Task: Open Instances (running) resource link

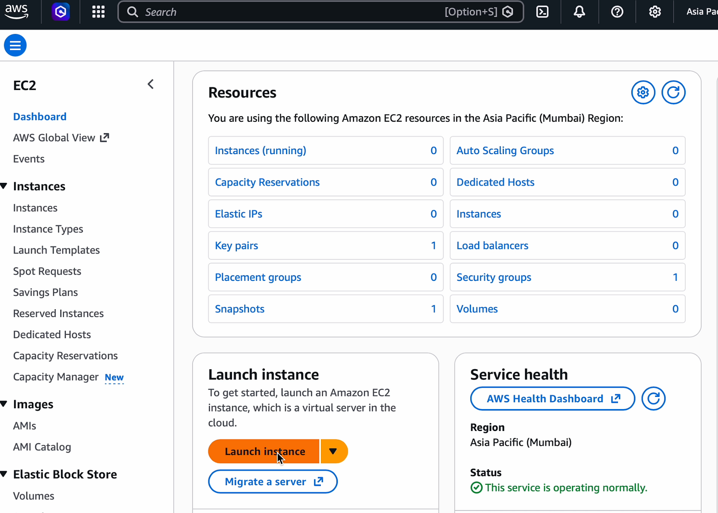Action: click(260, 151)
